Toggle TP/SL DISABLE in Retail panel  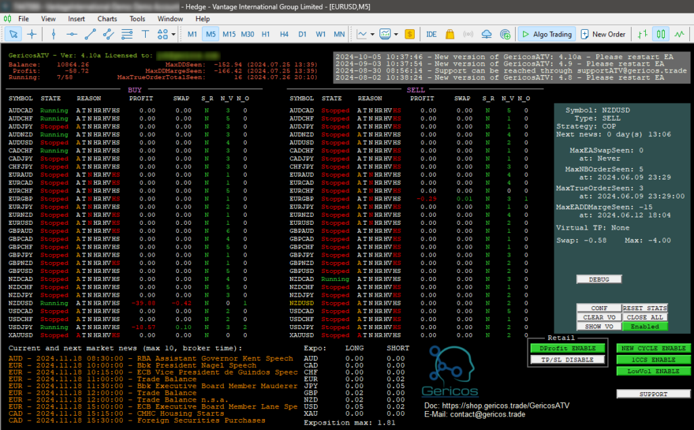567,360
